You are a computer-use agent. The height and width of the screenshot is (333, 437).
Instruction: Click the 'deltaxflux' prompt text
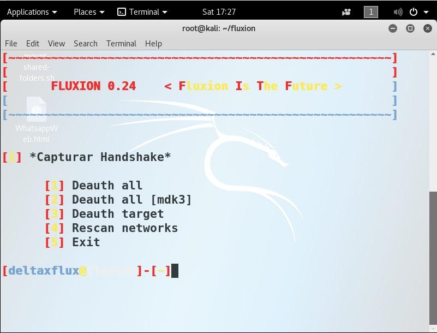[x=44, y=271]
